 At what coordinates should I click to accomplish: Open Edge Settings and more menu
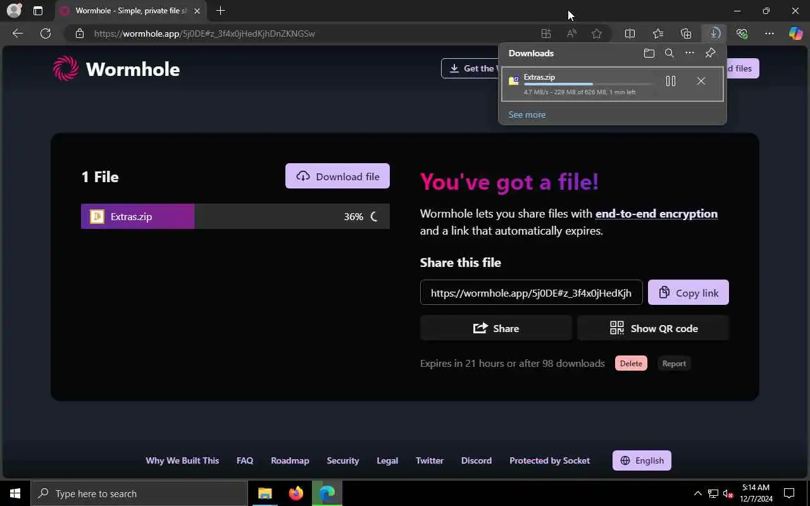(x=769, y=34)
